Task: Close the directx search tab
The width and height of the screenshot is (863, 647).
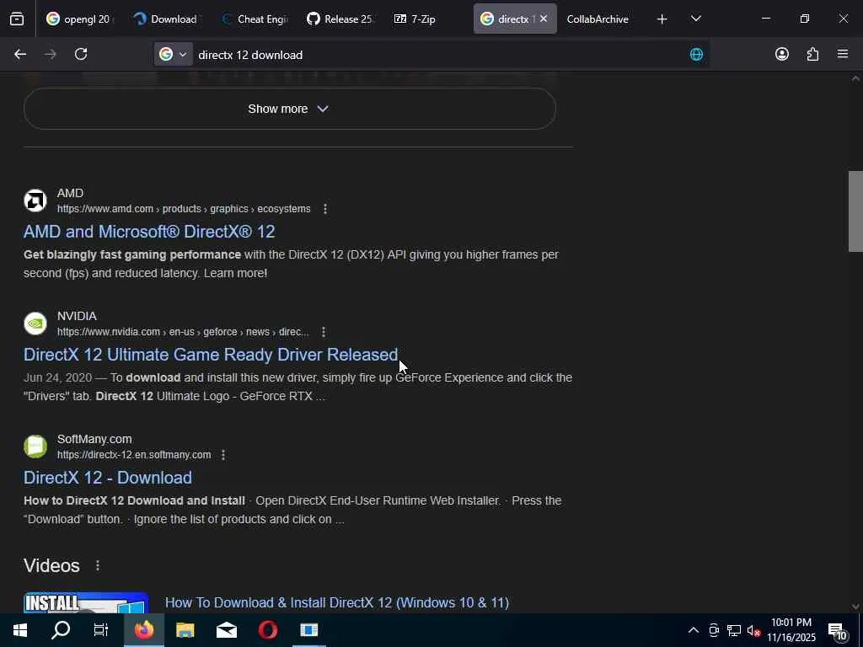Action: point(544,19)
